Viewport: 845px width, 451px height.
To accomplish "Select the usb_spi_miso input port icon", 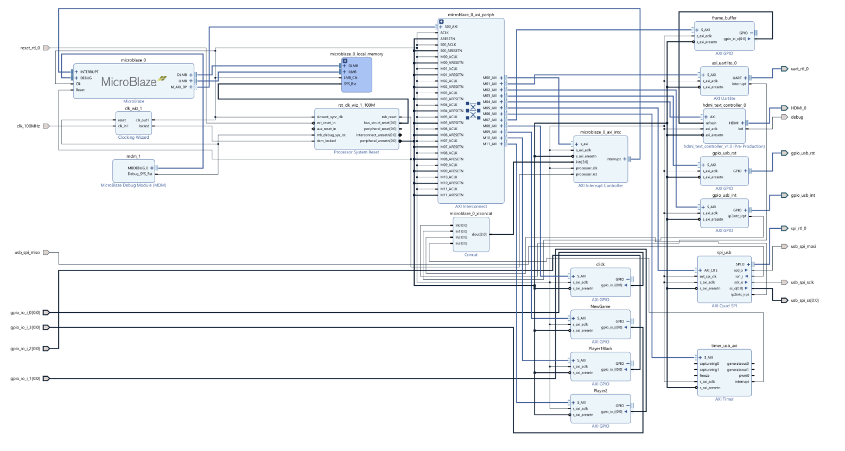I will pyautogui.click(x=46, y=252).
